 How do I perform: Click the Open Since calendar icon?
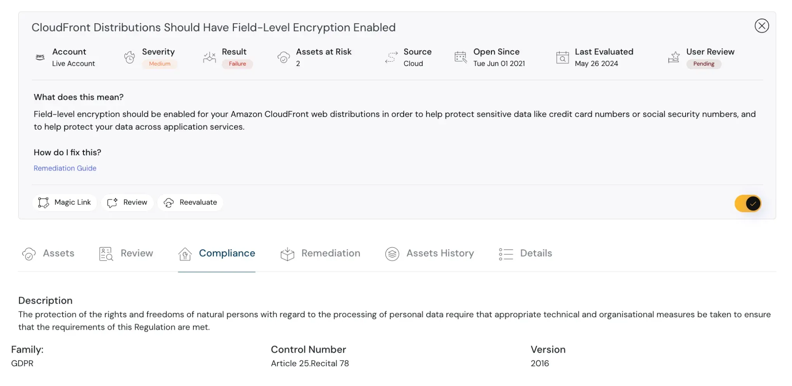(460, 57)
